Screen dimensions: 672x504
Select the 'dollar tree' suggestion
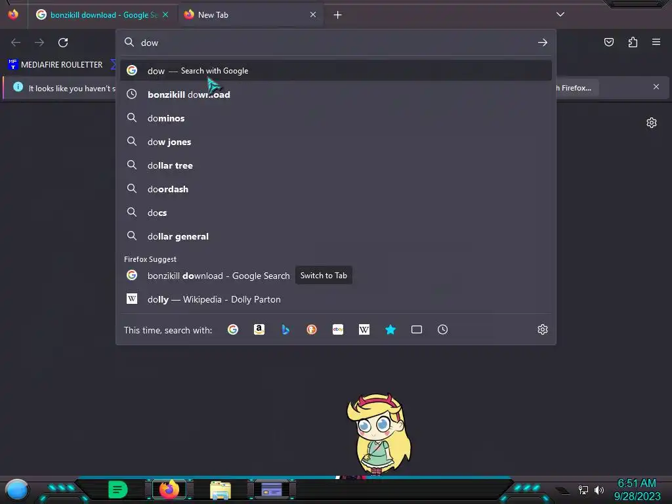(335, 165)
